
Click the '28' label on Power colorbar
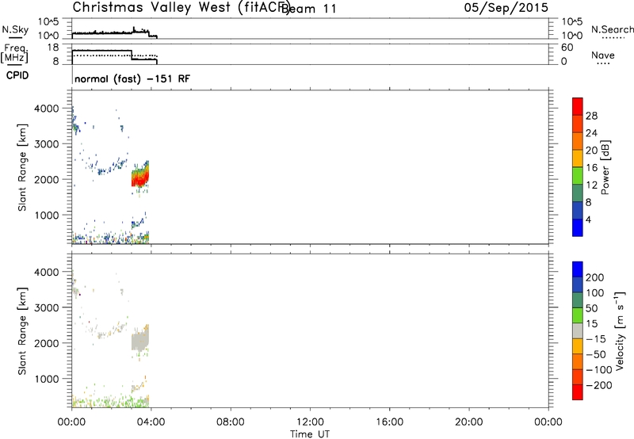coord(591,116)
